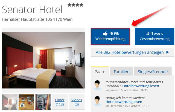
Task: Select the table with cups thumbnail
Action: pos(26,102)
